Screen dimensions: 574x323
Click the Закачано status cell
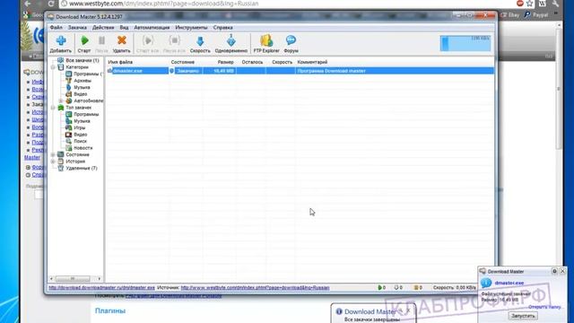point(187,71)
